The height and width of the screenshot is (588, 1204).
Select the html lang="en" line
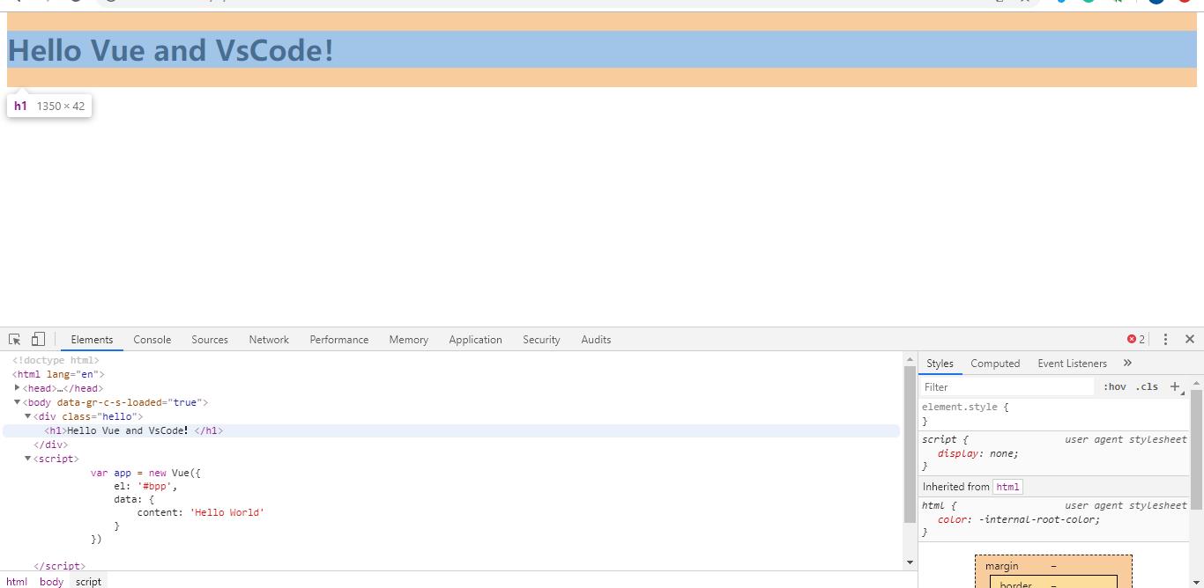click(58, 374)
